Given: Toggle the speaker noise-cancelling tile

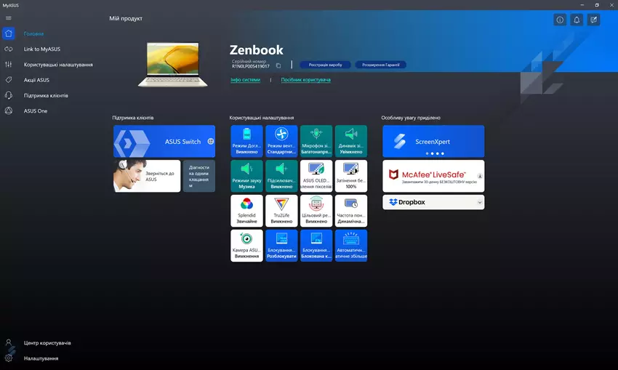Looking at the screenshot, I should click(x=351, y=140).
